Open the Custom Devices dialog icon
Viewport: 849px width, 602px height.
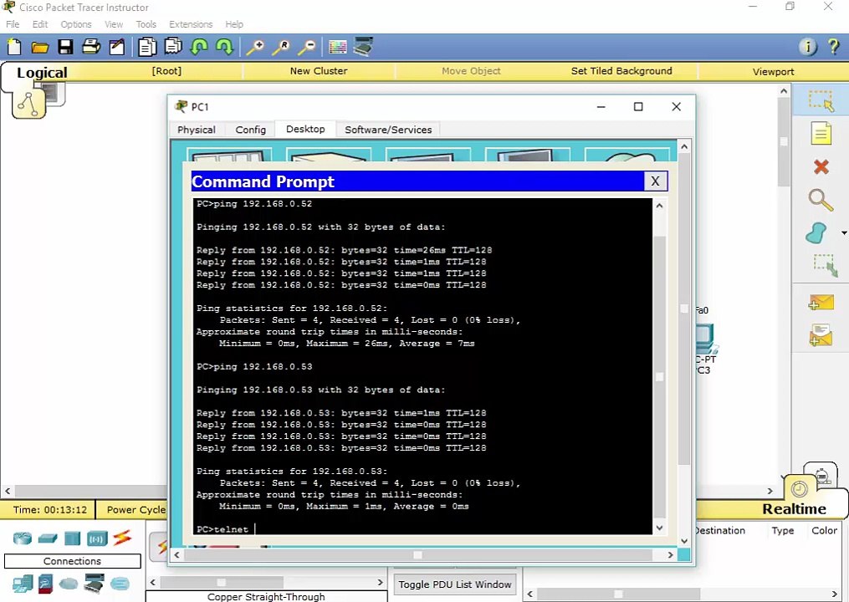[363, 47]
